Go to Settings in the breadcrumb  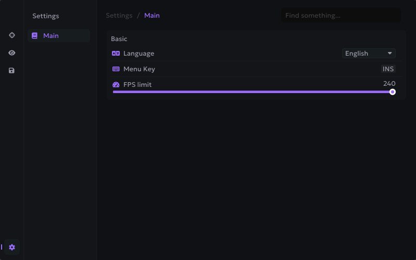[119, 16]
